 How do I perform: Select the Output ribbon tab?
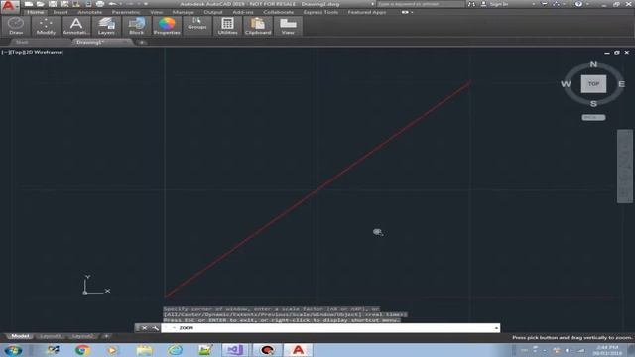click(213, 12)
